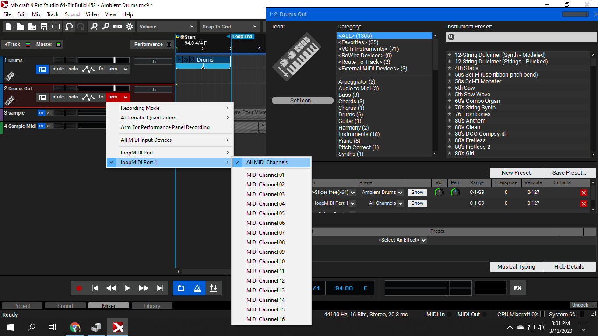Viewport: 598px width, 336px height.
Task: Click Show button for Ambient Drums row
Action: coord(418,192)
